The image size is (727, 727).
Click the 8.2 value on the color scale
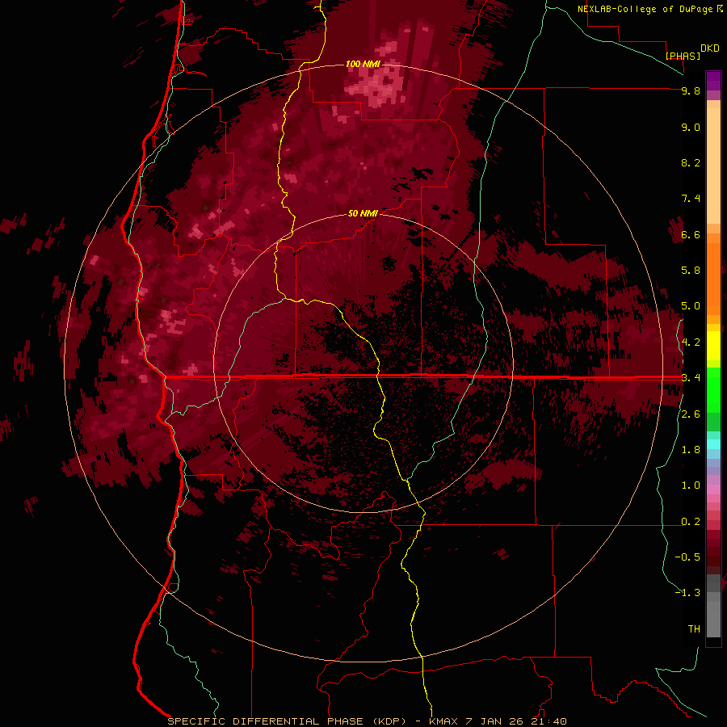(691, 162)
